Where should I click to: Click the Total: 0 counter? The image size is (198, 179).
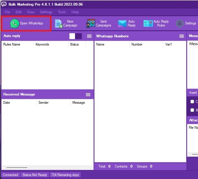104,166
